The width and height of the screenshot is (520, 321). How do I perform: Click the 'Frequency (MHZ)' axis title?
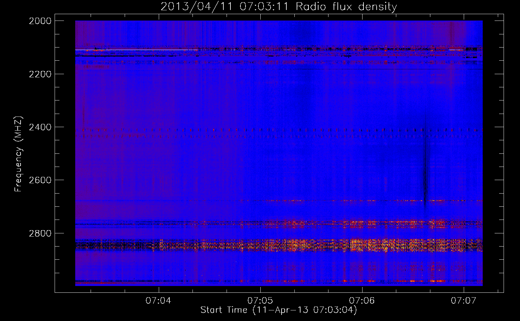(18, 154)
